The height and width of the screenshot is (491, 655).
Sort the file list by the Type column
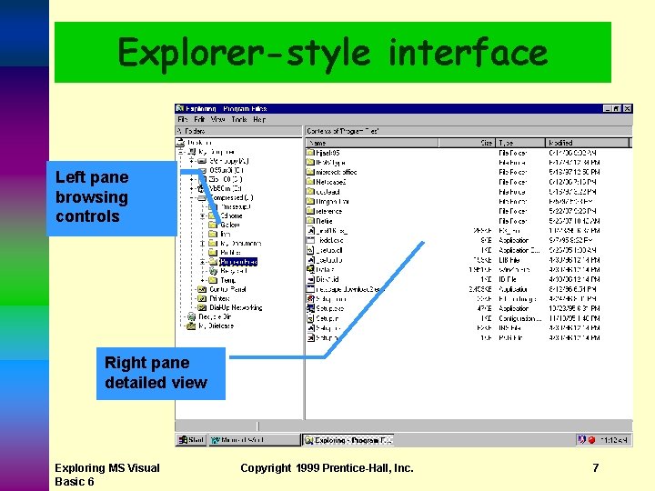[x=520, y=143]
